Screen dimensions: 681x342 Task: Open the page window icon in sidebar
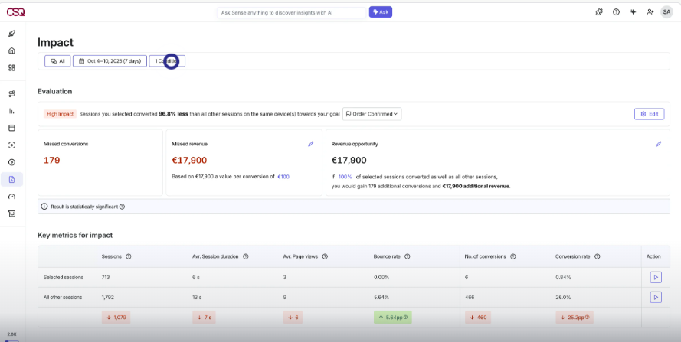(x=11, y=128)
